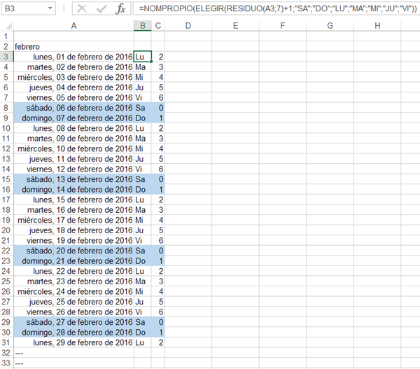Image resolution: width=420 pixels, height=369 pixels.
Task: Select column B header
Action: click(x=143, y=26)
